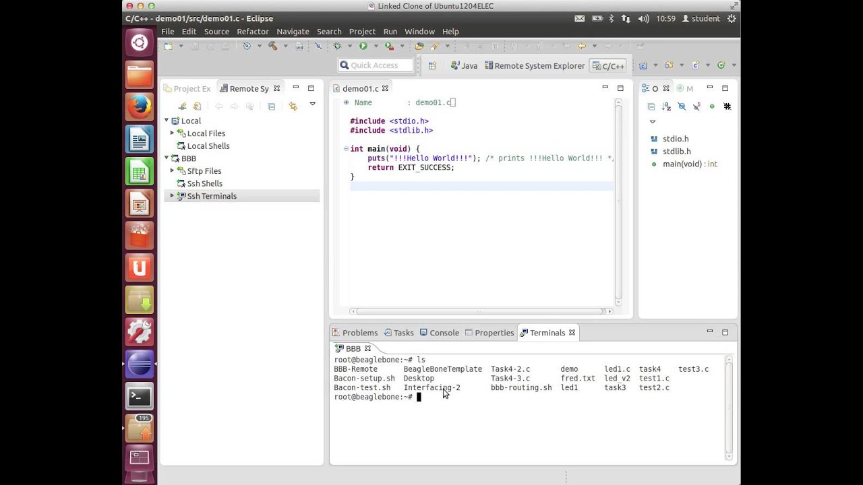Open the Outline view menu triangle
This screenshot has width=863, height=485.
[x=652, y=122]
